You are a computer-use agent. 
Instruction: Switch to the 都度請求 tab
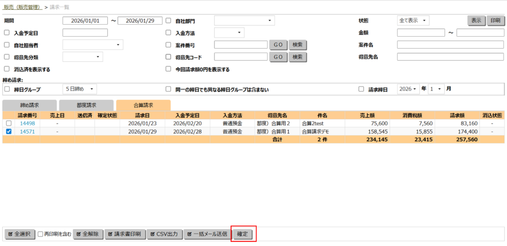click(86, 105)
